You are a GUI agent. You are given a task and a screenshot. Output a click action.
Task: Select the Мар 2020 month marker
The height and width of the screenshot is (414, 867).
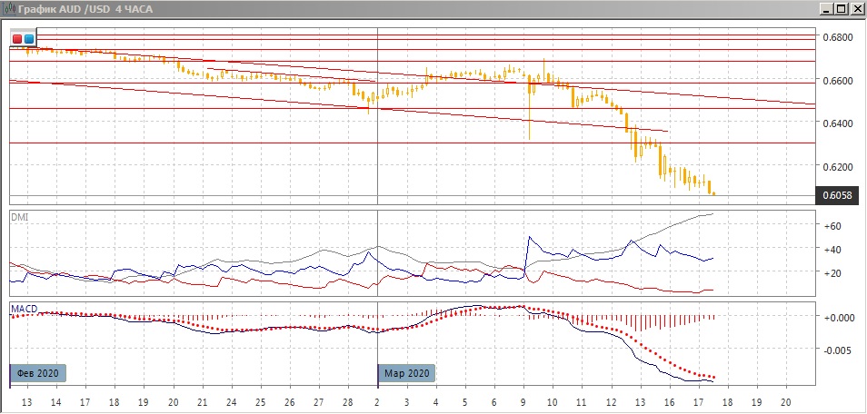(x=408, y=372)
